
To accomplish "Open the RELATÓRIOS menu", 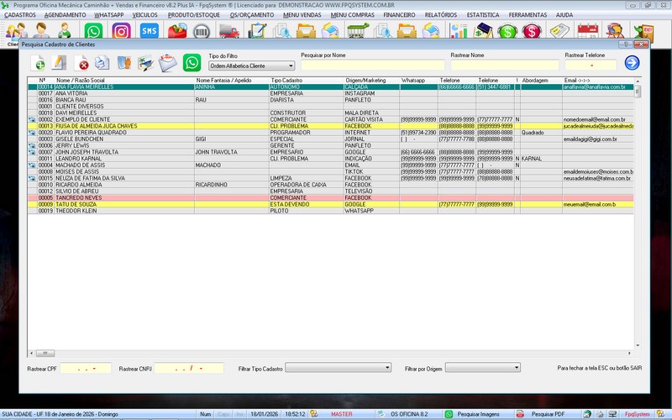I will click(x=440, y=15).
